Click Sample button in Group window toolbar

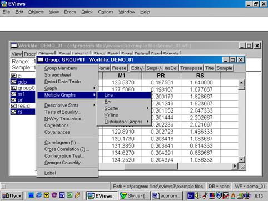(x=224, y=68)
